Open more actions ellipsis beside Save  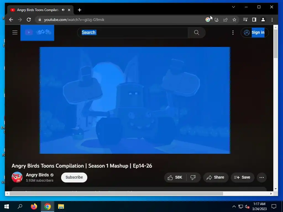[x=262, y=177]
